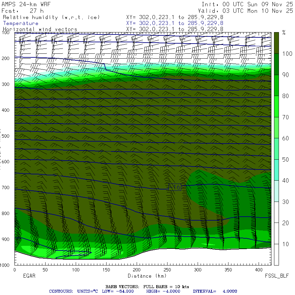Click the colorbar scale label "60"
Viewport: 295px width, 295px height.
point(285,138)
